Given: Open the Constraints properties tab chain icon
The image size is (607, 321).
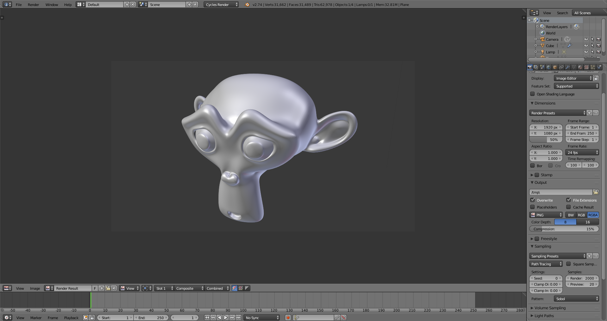Looking at the screenshot, I should (561, 67).
